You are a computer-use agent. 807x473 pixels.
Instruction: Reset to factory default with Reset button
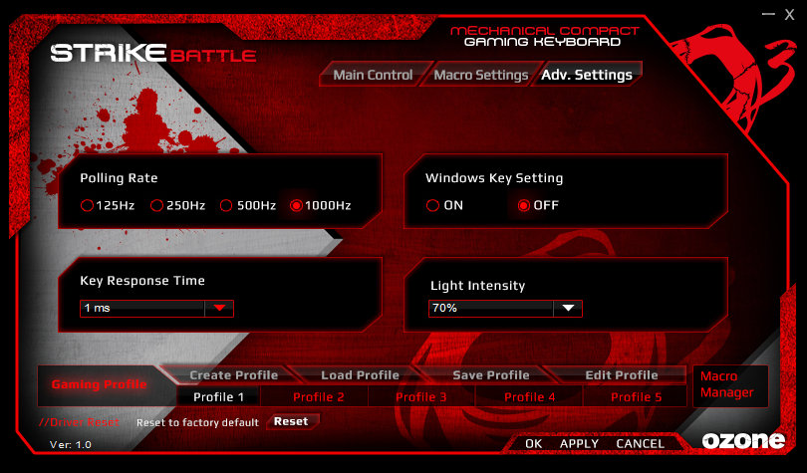pyautogui.click(x=291, y=421)
